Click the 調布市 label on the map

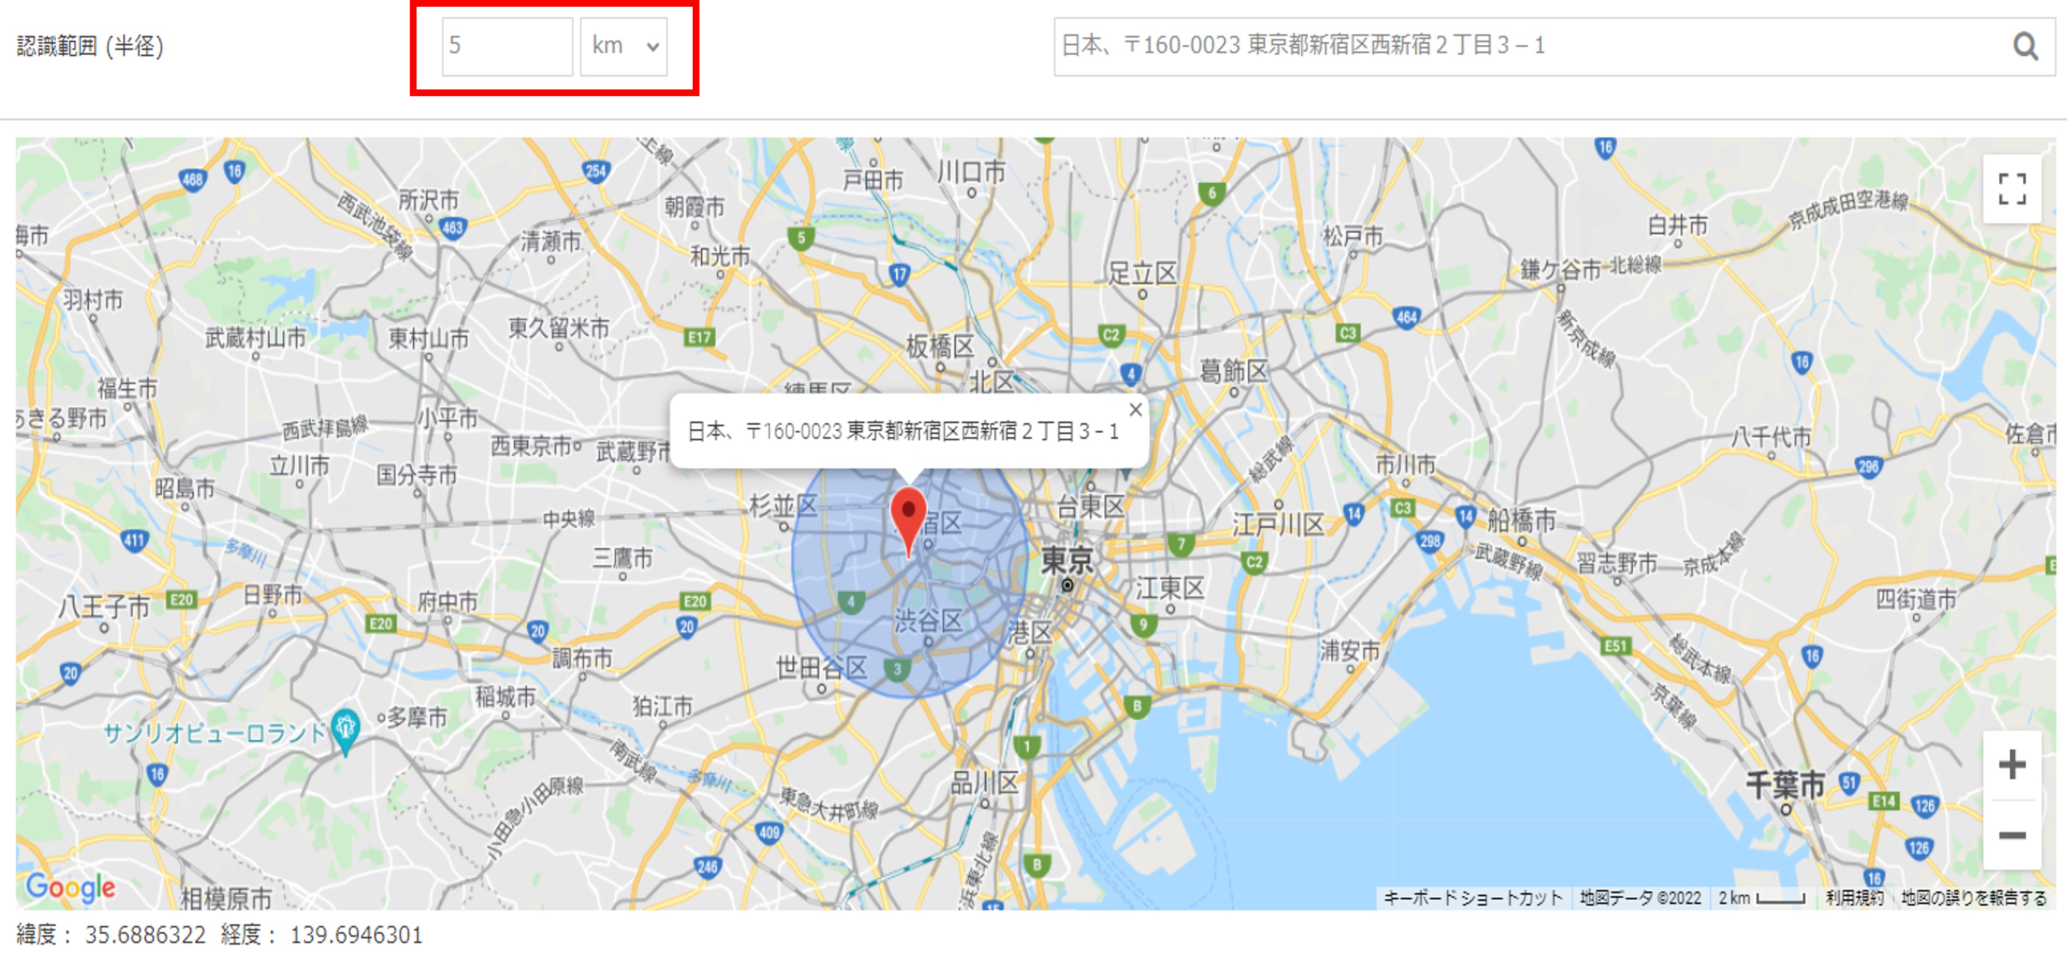tap(583, 659)
